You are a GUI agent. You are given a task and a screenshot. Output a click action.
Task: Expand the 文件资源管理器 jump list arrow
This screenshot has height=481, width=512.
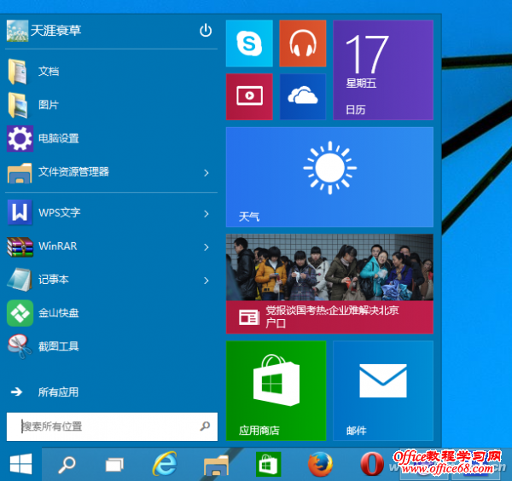(207, 172)
